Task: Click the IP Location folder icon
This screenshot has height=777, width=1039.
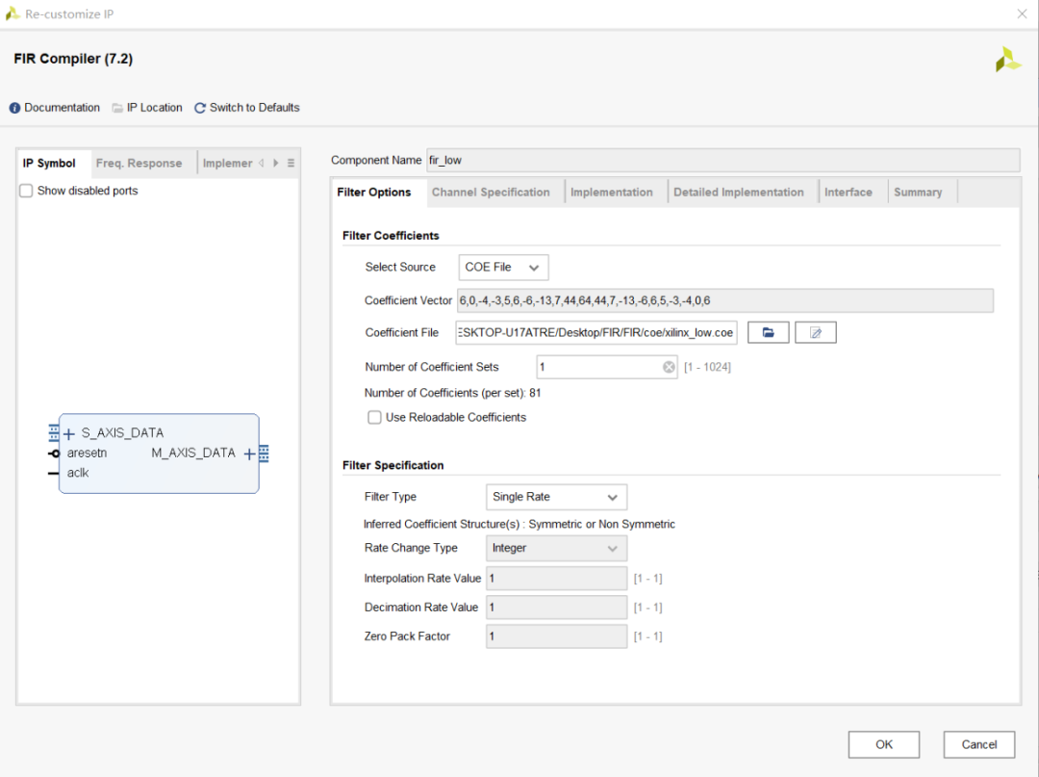Action: (x=117, y=108)
